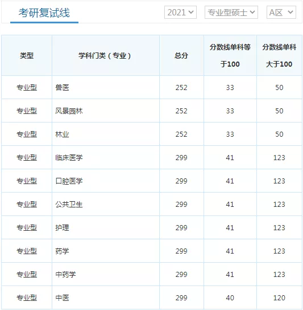Click 专业型 type cell in 林业 row

(27, 134)
